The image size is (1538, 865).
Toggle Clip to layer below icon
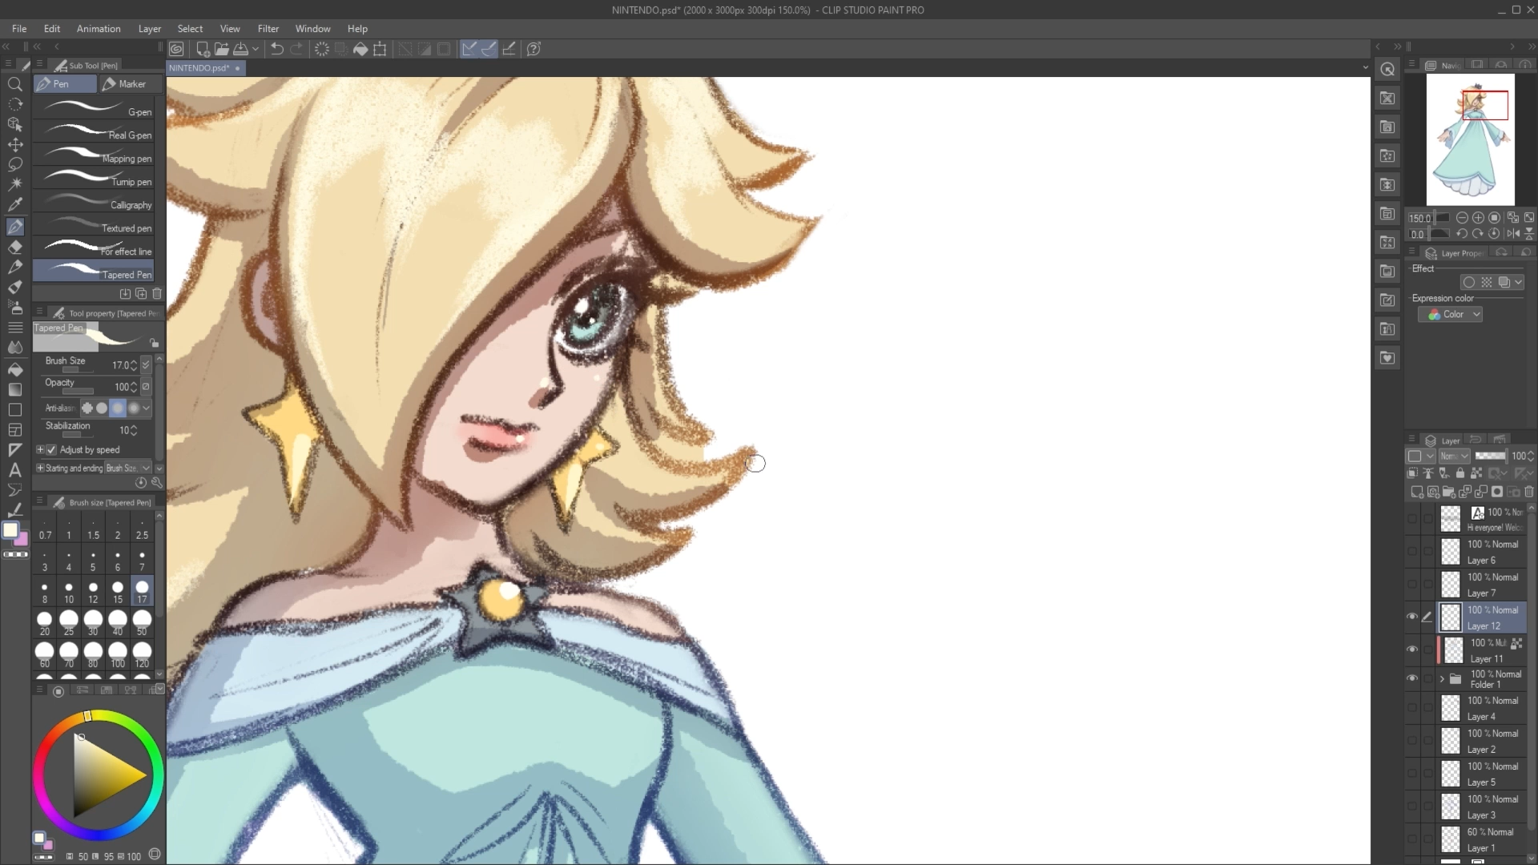1412,473
